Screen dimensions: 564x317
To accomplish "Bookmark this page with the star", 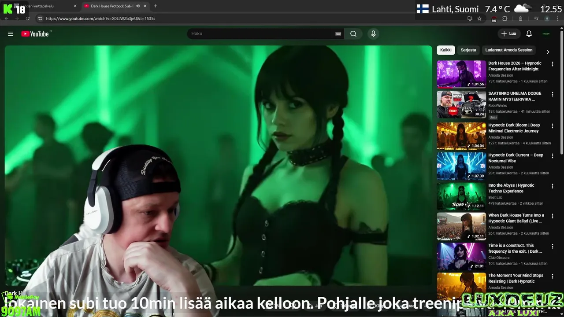I will pyautogui.click(x=479, y=18).
